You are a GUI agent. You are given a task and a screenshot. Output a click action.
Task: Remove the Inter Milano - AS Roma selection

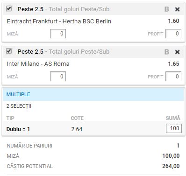177,52
